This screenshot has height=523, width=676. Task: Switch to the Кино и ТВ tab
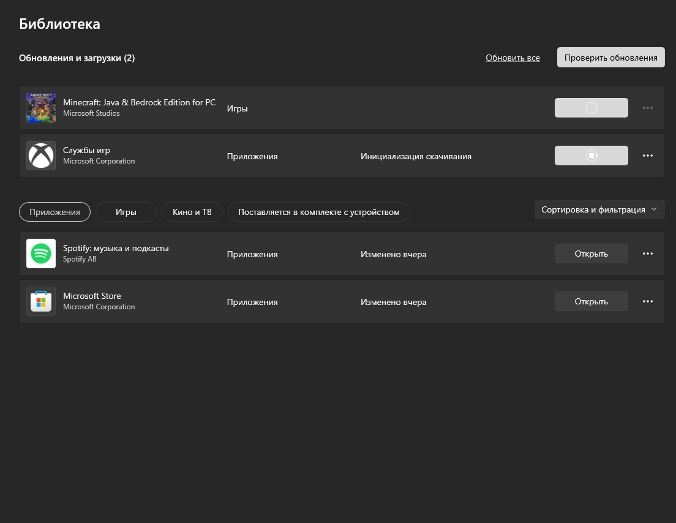click(192, 212)
